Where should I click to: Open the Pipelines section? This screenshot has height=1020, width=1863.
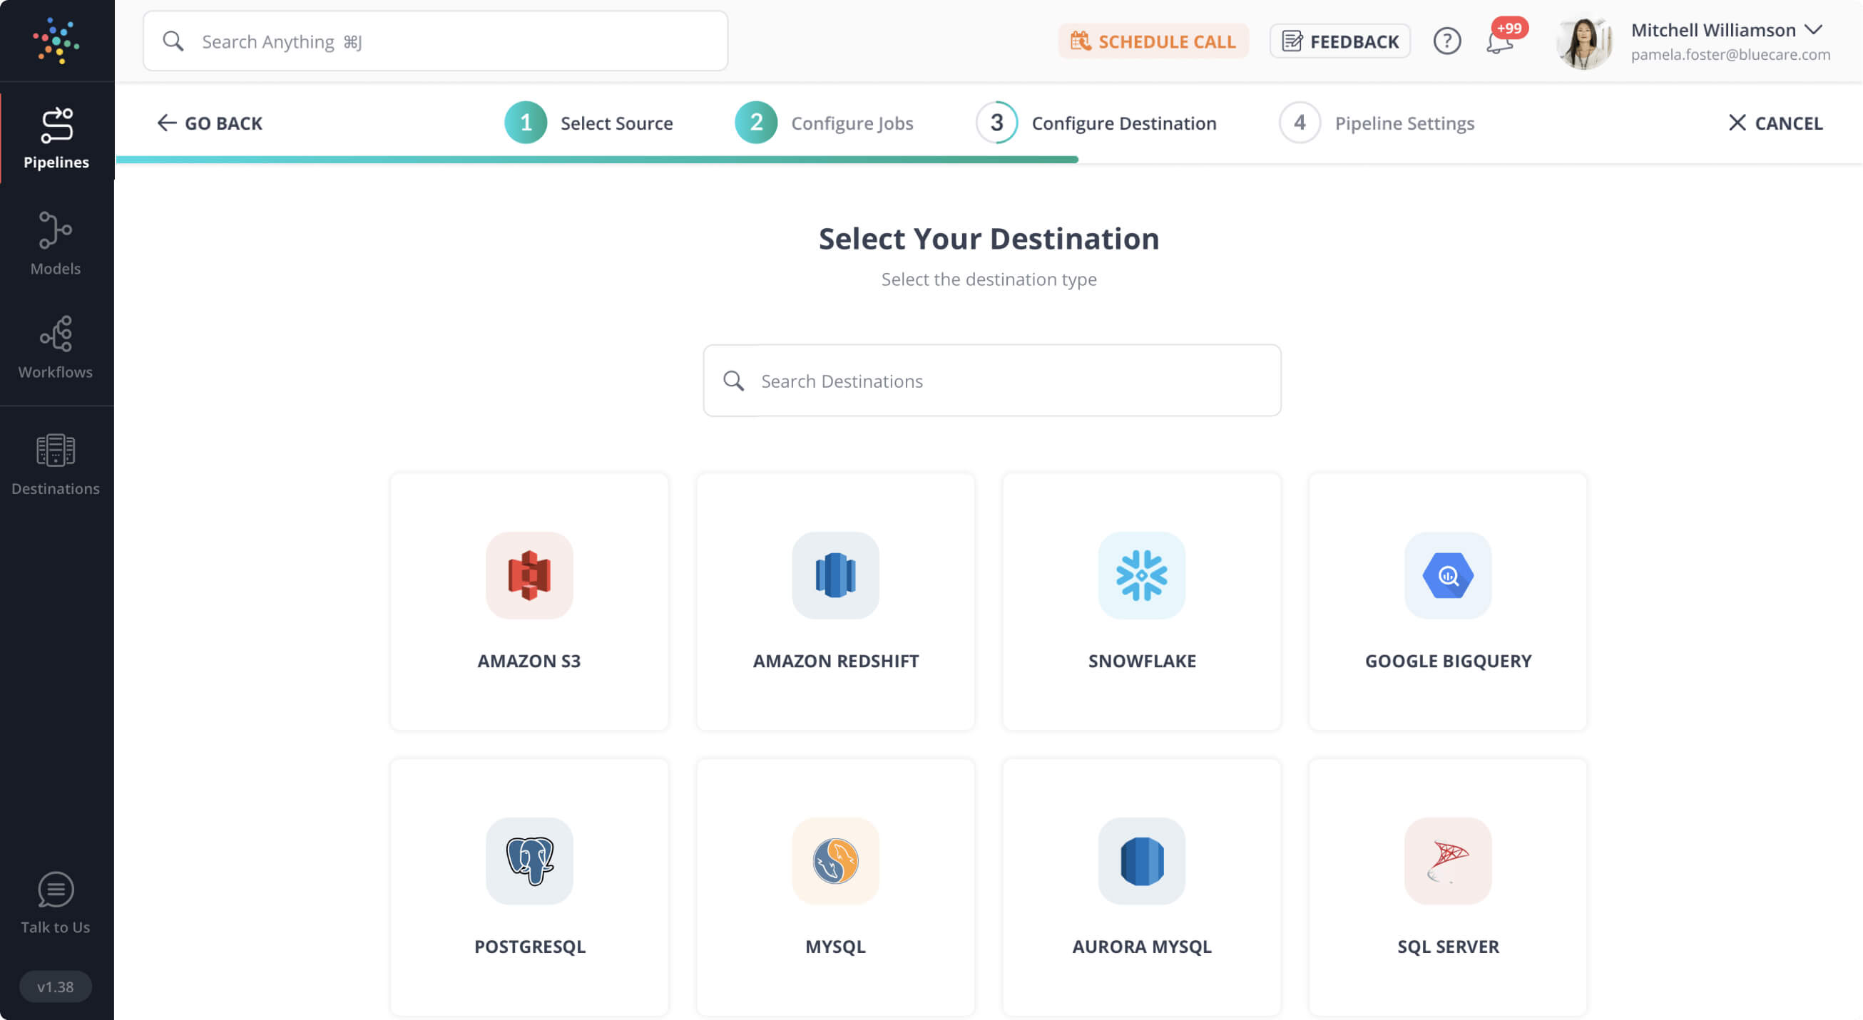56,138
